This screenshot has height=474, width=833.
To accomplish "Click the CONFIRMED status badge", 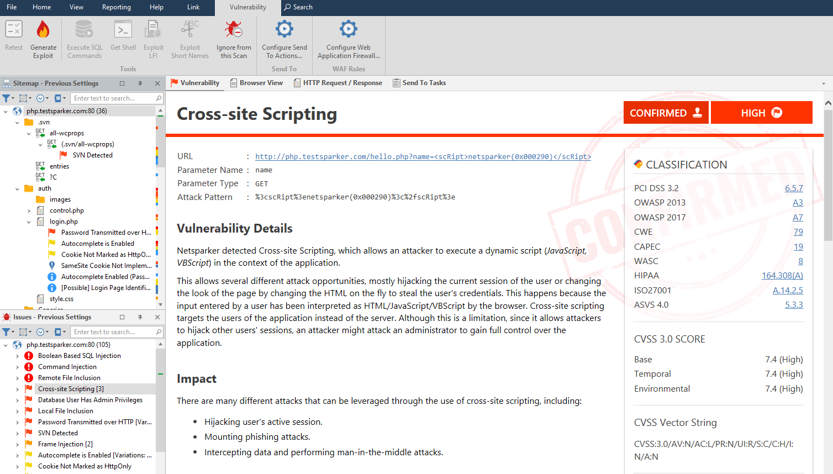I will pos(666,113).
